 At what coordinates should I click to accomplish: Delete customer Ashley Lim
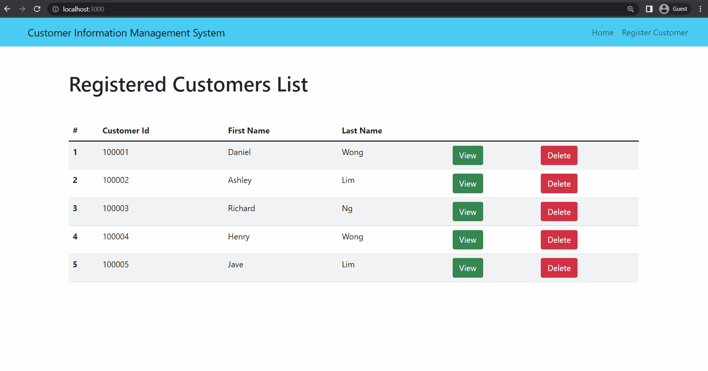point(559,183)
